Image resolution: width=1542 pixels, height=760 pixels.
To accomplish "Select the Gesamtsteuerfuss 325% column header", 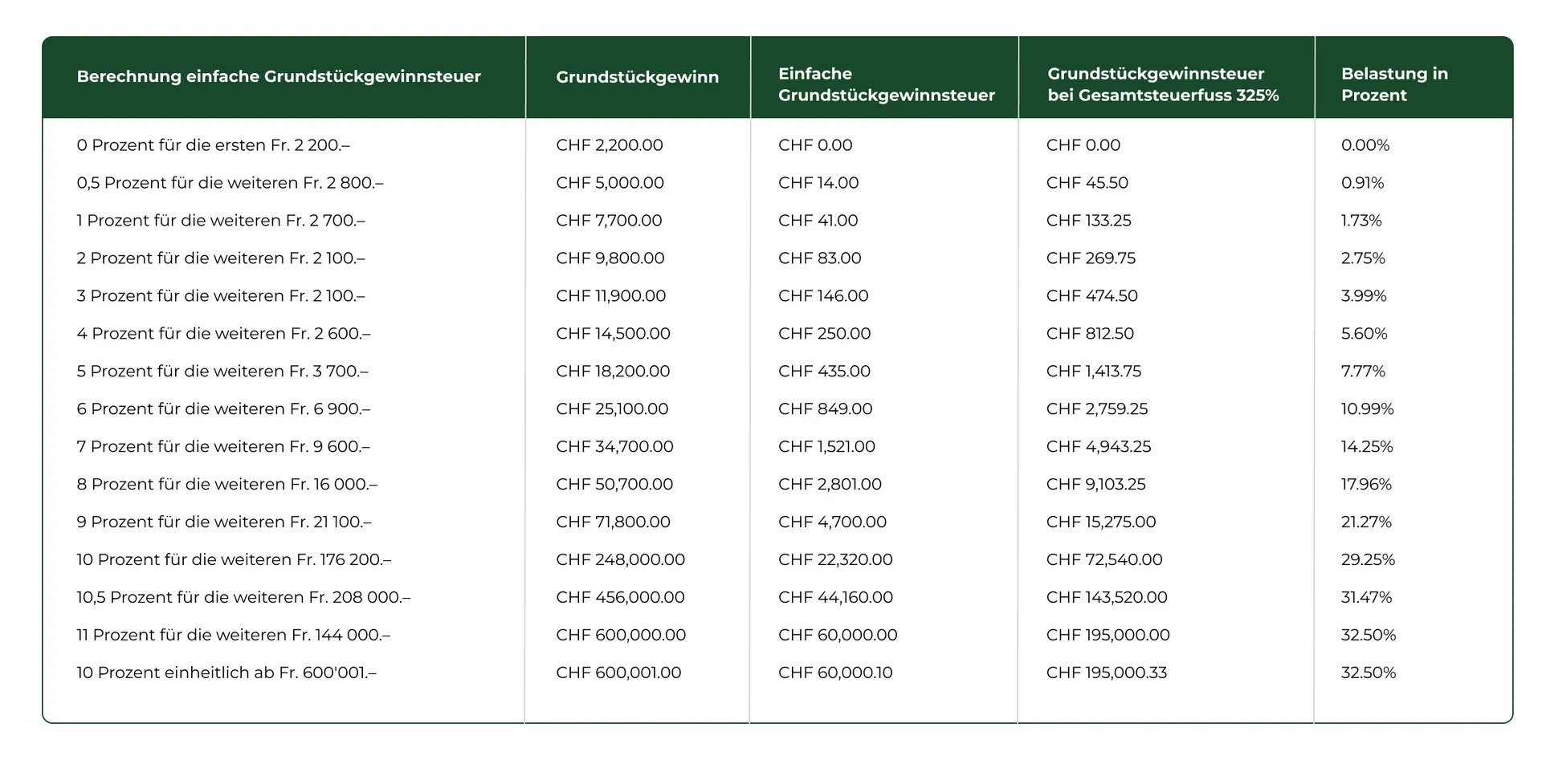I will click(x=1163, y=84).
